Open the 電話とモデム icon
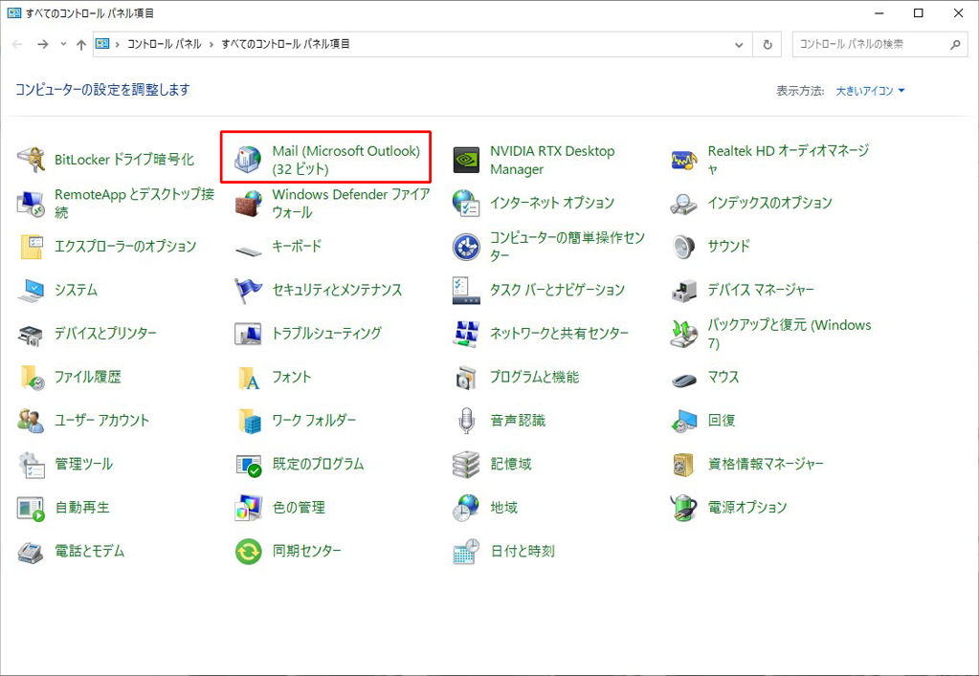Screen dimensions: 979x676 (31, 553)
